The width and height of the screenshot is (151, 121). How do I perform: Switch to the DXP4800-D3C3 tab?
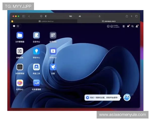pyautogui.click(x=109, y=21)
